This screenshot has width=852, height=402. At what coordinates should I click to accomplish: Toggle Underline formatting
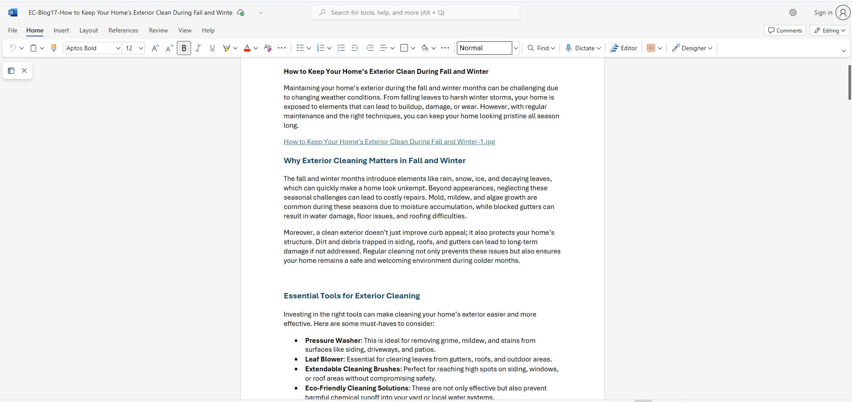tap(212, 48)
